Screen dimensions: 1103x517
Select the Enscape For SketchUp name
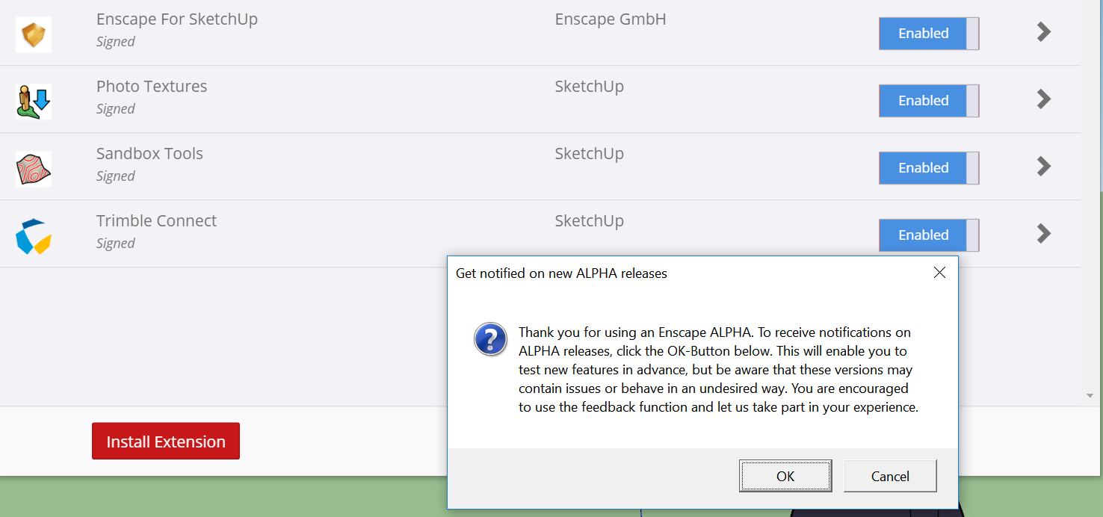click(x=177, y=19)
